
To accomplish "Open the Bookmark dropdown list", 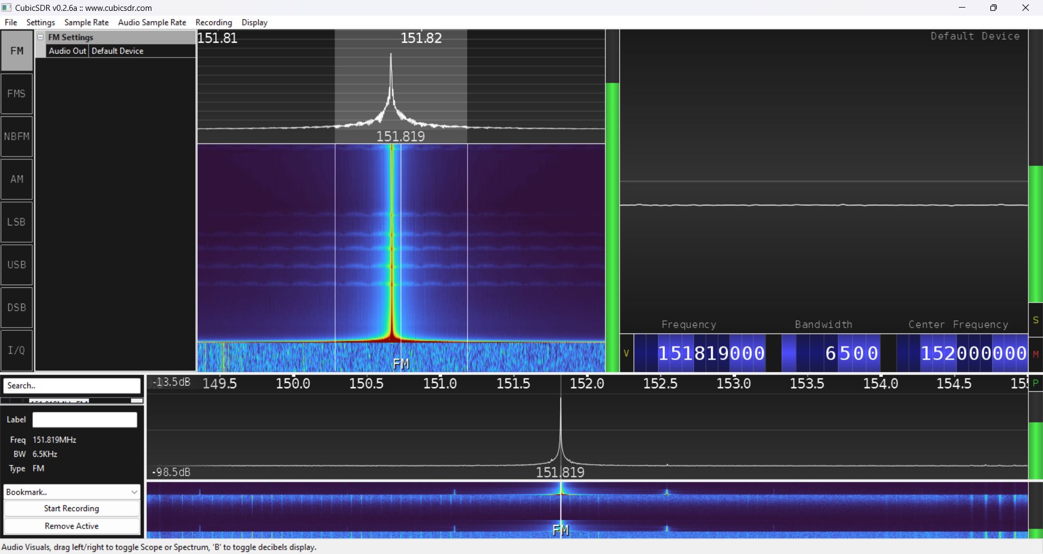I will click(72, 492).
